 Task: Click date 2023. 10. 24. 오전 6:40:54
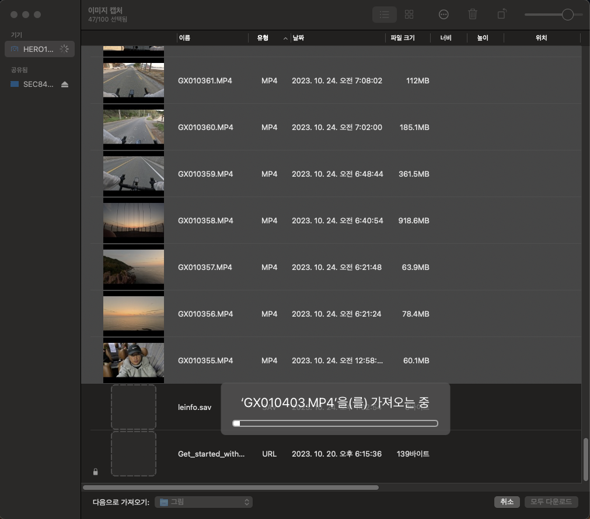coord(337,220)
